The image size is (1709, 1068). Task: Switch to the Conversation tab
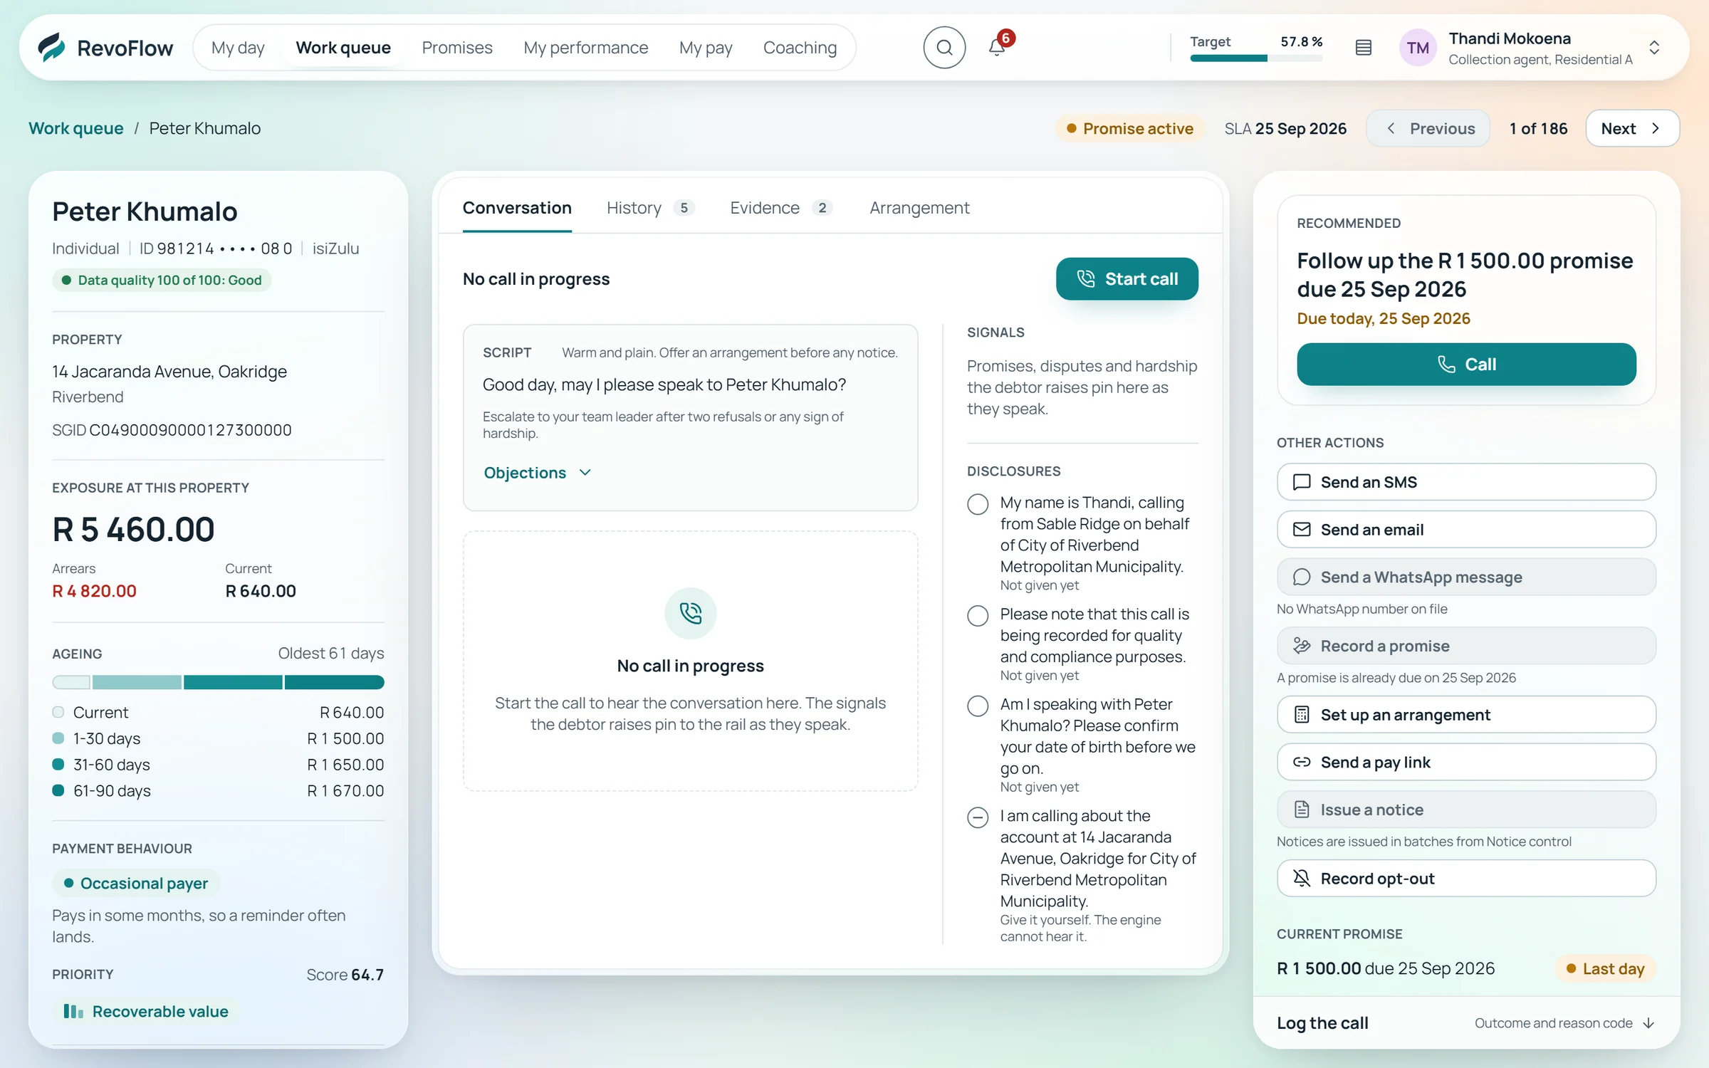pyautogui.click(x=517, y=208)
